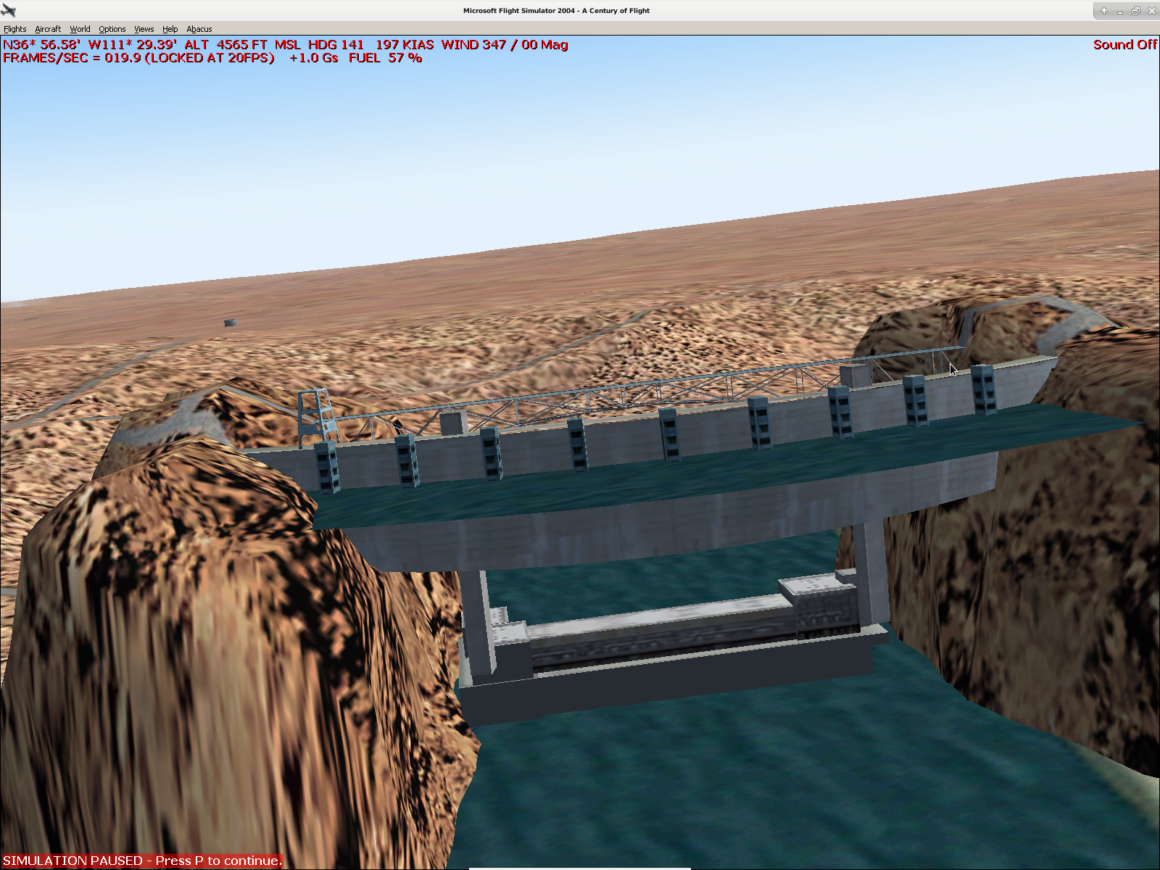1160x870 pixels.
Task: Open the Flights menu
Action: (x=14, y=29)
